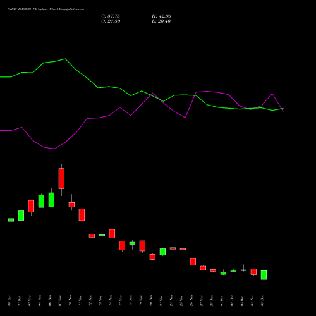Click the close value C: 37.75
The image size is (316, 316).
coord(111,16)
